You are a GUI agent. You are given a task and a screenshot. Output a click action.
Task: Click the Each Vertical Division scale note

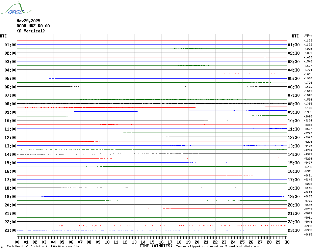(x=43, y=246)
